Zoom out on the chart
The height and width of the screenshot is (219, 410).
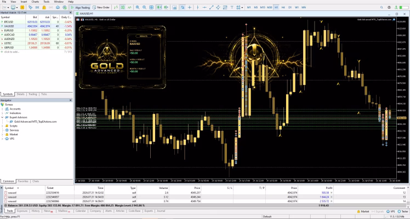(x=144, y=7)
